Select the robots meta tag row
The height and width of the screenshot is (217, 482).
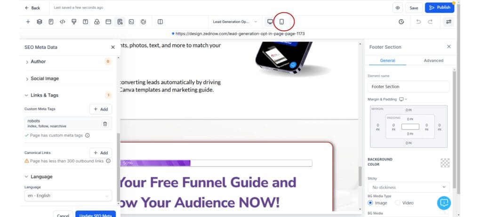pyautogui.click(x=68, y=123)
